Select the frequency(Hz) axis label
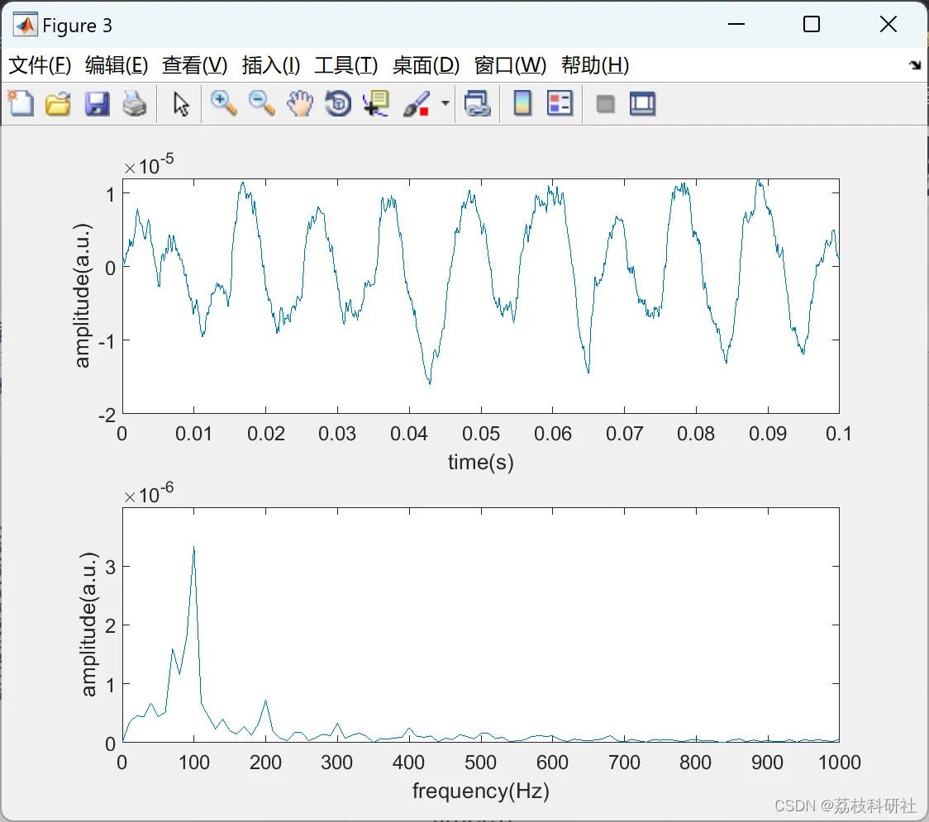The height and width of the screenshot is (822, 929). [480, 791]
